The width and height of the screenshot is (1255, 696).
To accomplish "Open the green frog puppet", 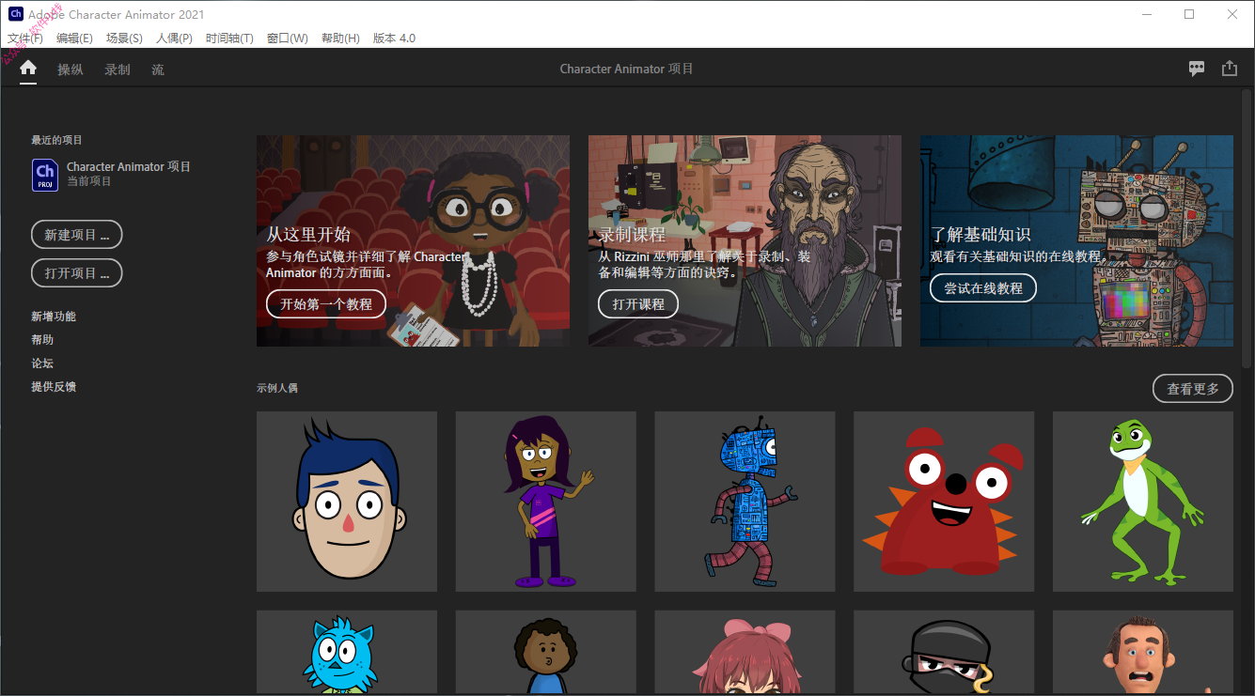I will coord(1143,502).
